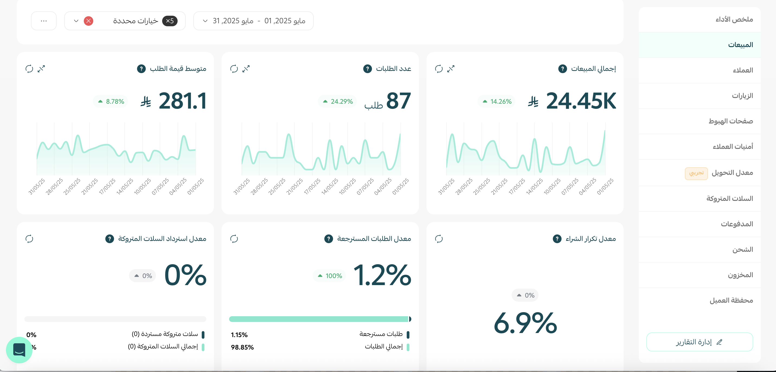Open help for معدل تكرار الشراء
Screen dimensions: 776x372
tap(557, 239)
